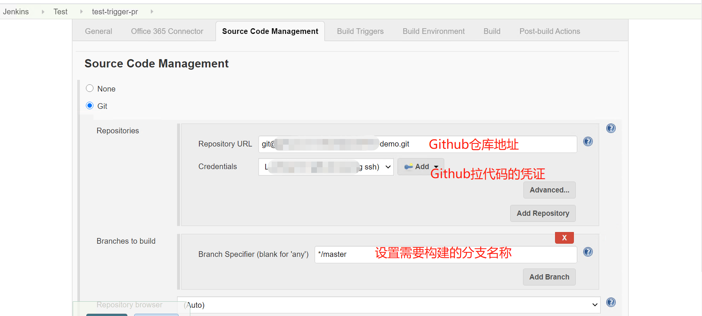Viewport: 702px width, 316px height.
Task: Switch to the Build tab
Action: click(492, 31)
